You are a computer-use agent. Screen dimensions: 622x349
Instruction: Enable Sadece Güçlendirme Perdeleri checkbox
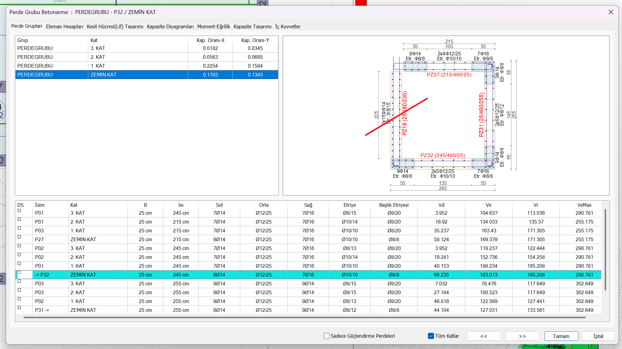coord(327,336)
